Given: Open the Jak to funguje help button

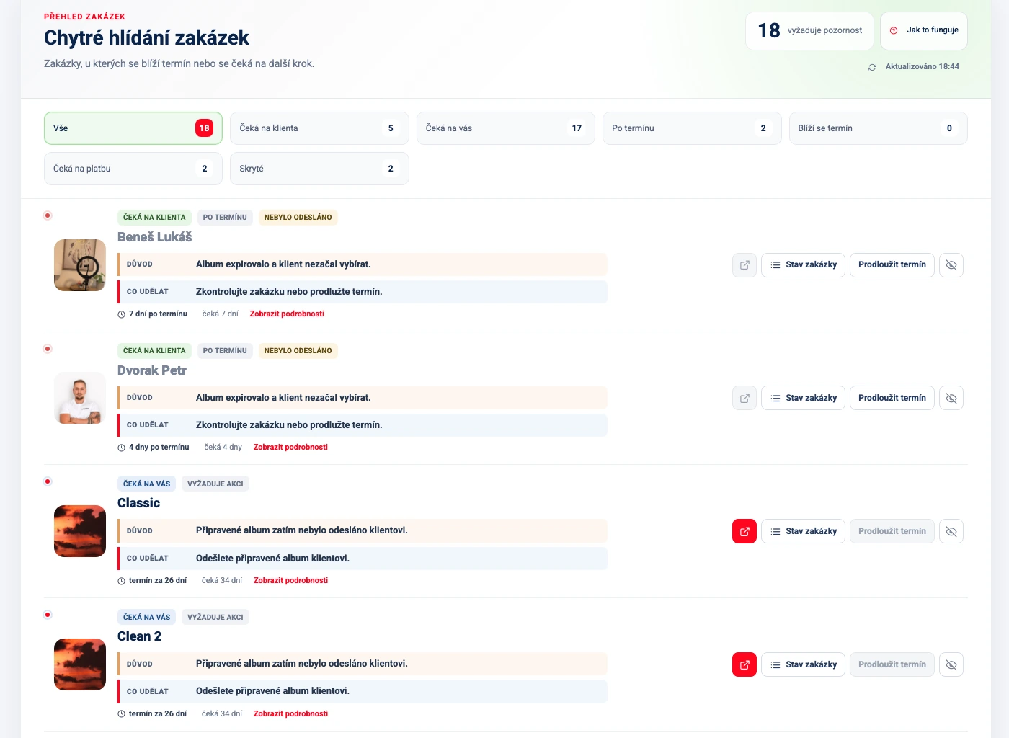Looking at the screenshot, I should 924,31.
